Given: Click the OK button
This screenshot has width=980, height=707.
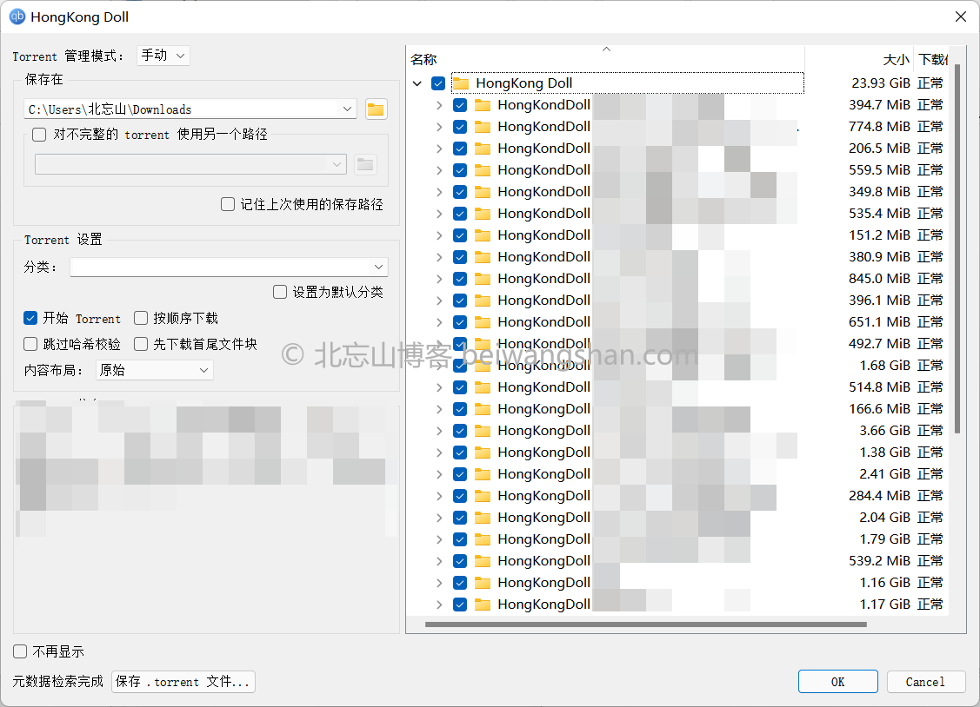Looking at the screenshot, I should coord(837,682).
